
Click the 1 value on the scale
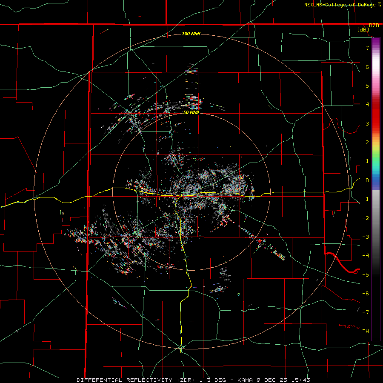tap(367, 161)
